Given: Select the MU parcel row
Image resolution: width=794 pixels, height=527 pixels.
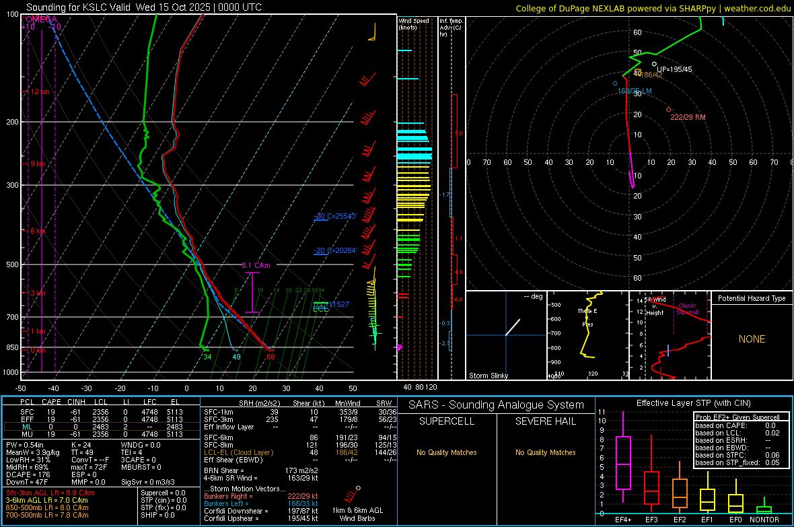Looking at the screenshot, I should (x=100, y=433).
